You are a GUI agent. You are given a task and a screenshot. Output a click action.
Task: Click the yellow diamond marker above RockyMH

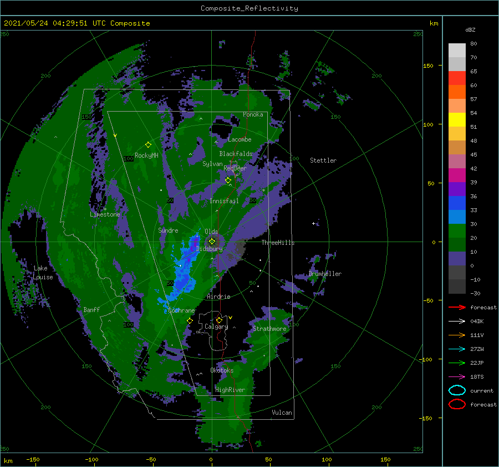(x=148, y=145)
